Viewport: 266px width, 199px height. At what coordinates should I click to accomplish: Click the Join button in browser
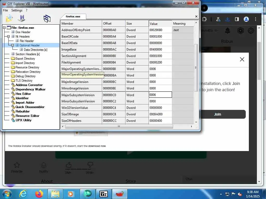coord(223,114)
